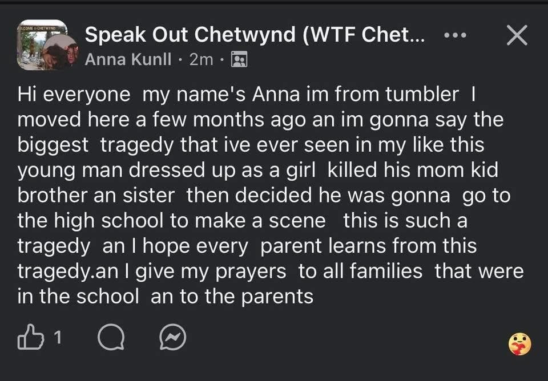Open Anna Kunll's profile name link
The width and height of the screenshot is (548, 381).
pos(128,59)
